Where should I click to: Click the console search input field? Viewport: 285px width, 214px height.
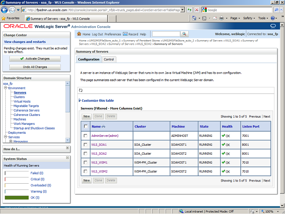[x=166, y=34]
